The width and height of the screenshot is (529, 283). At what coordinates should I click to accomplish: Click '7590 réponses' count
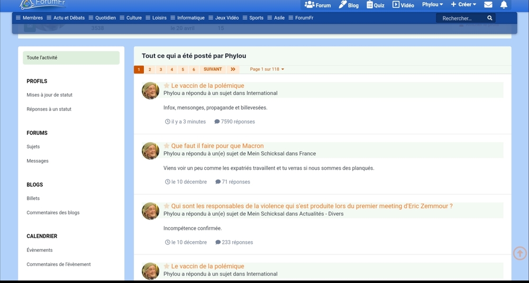pos(235,122)
